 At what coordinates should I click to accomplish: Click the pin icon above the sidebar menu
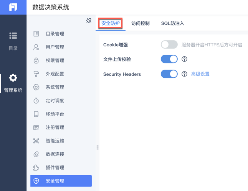coord(89,21)
